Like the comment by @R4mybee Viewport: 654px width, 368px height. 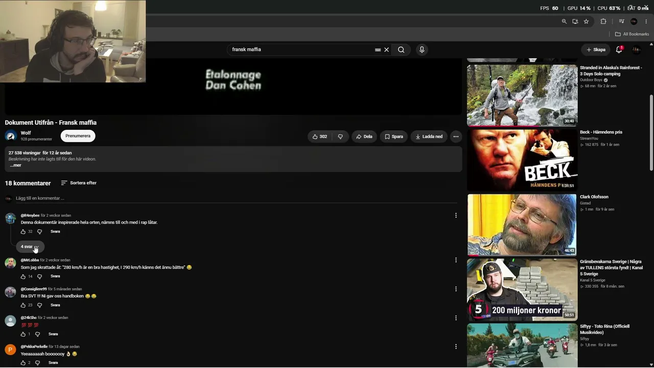[23, 232]
